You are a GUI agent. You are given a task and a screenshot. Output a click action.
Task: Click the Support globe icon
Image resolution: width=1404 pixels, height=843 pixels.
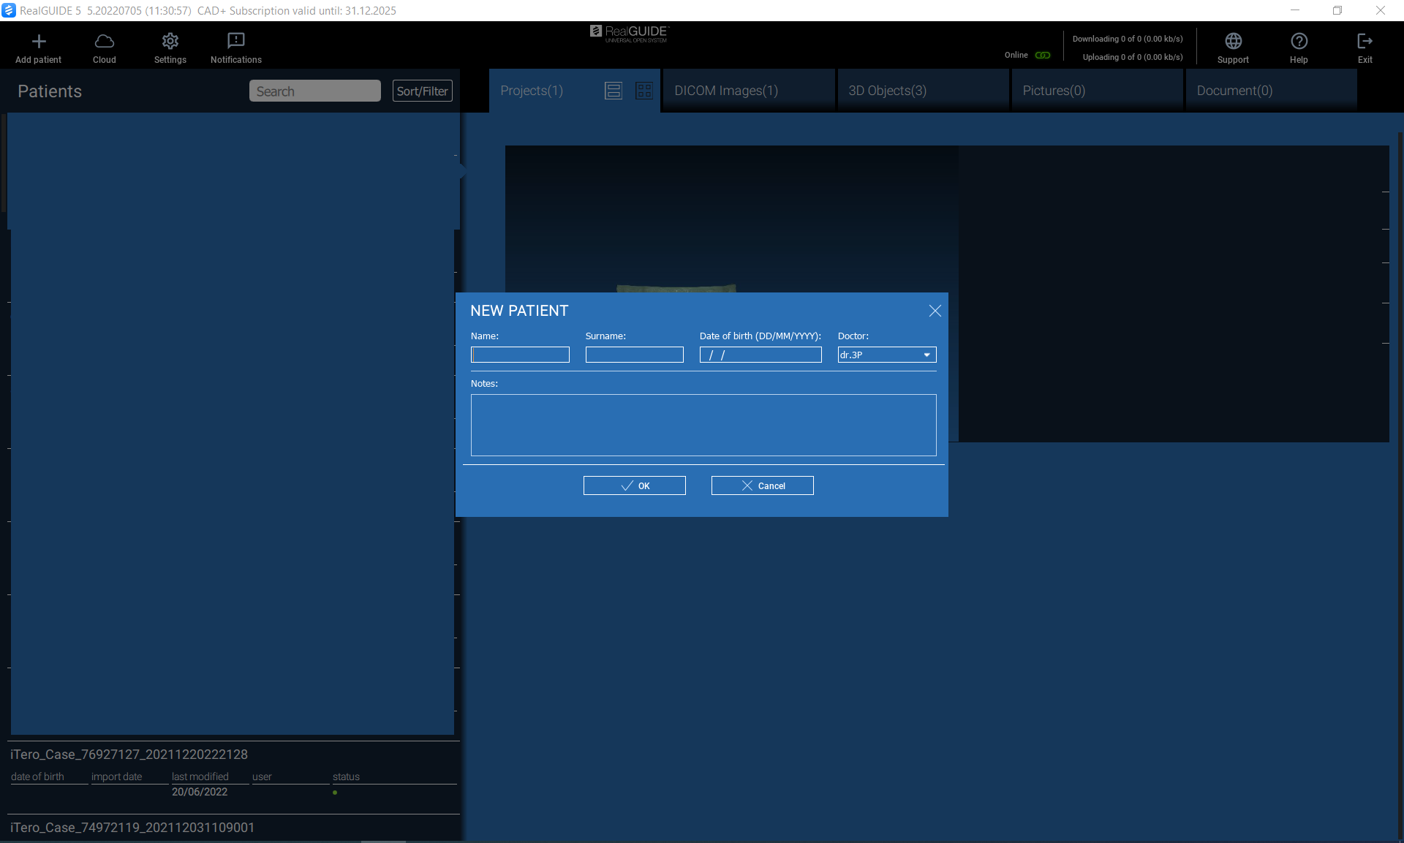[x=1233, y=42]
